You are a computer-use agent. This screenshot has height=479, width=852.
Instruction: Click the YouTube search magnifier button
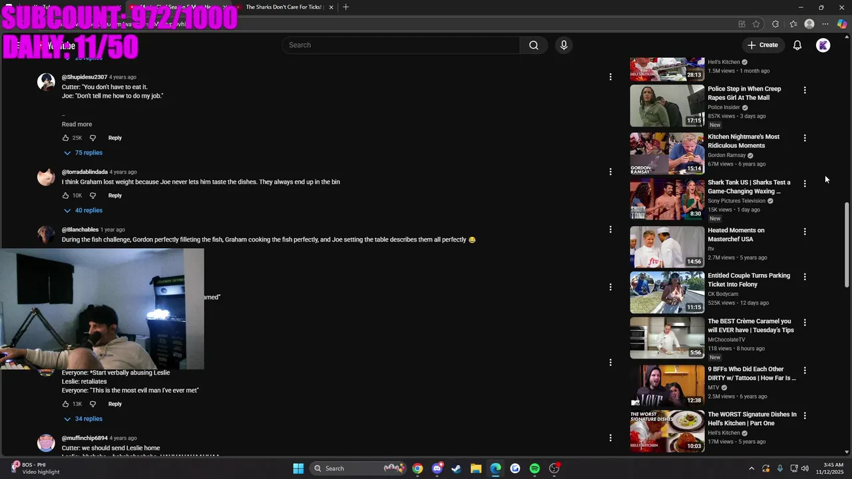(x=534, y=45)
